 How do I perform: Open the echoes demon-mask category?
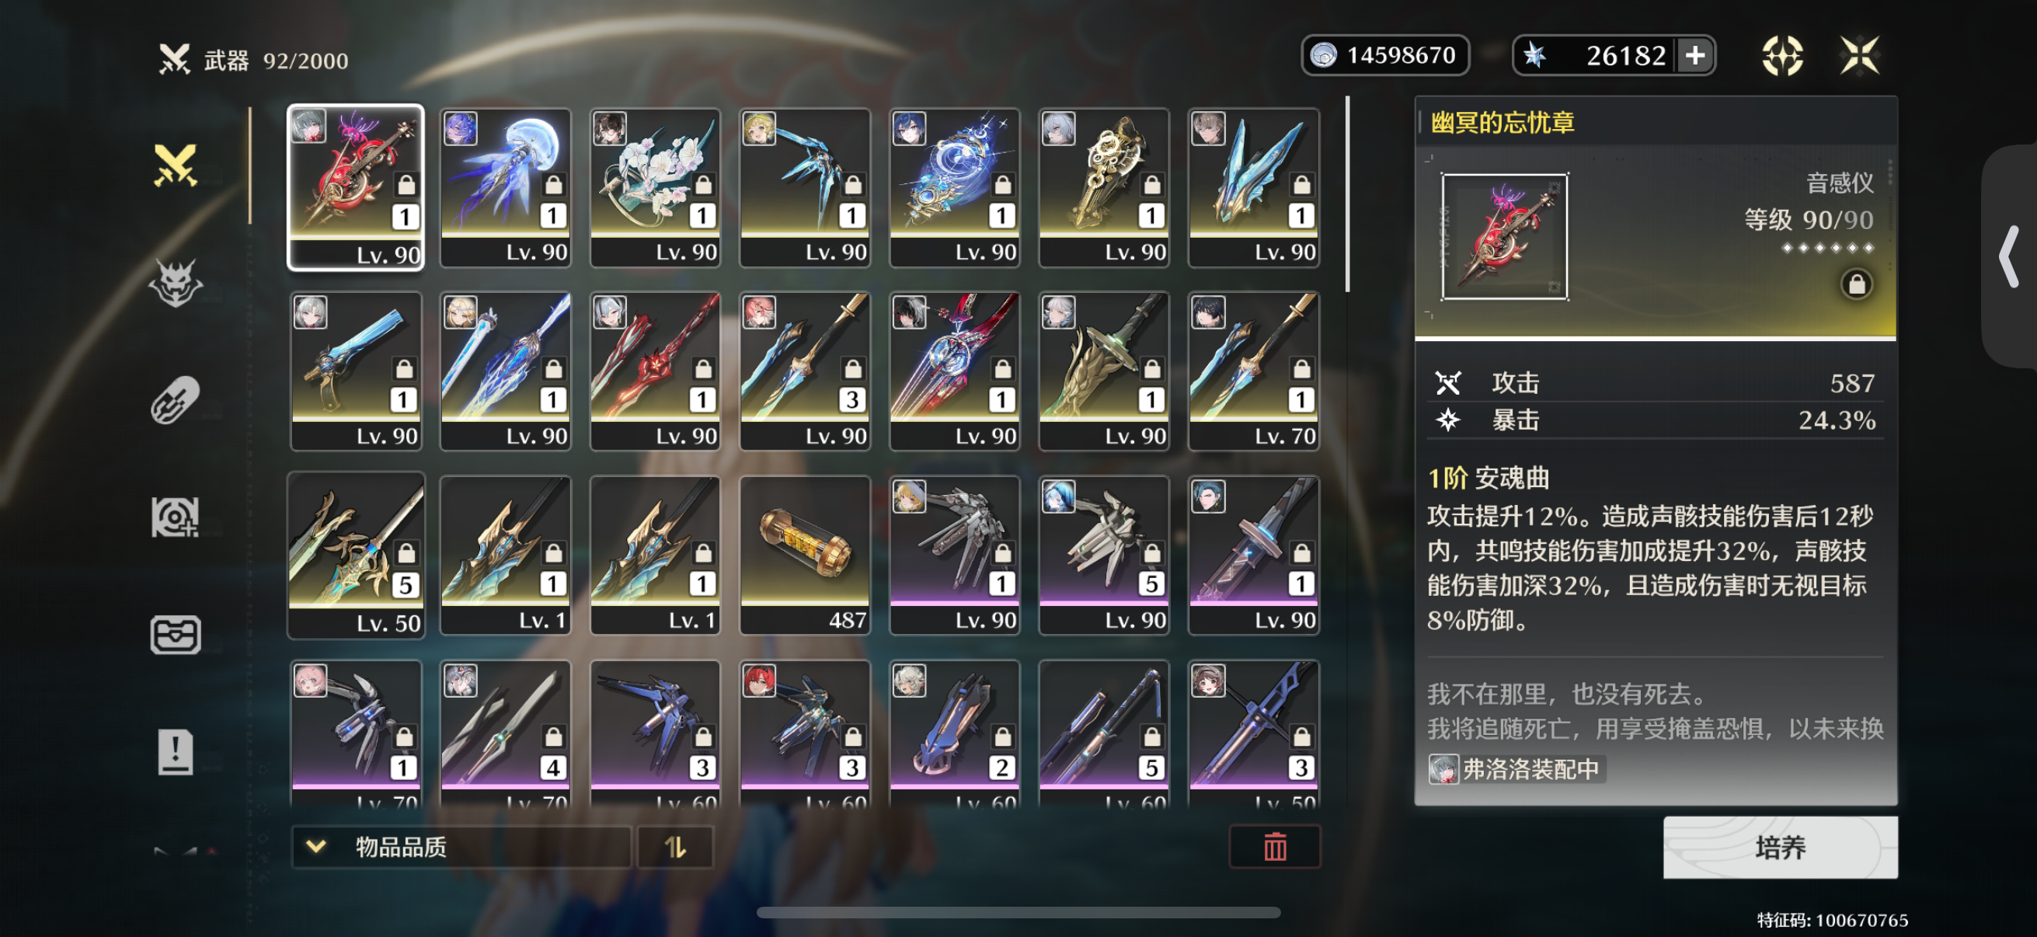175,282
